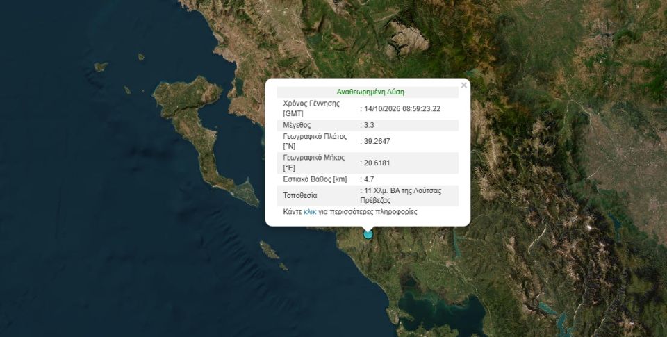Click the 'Μέγεθος' label

coord(297,125)
